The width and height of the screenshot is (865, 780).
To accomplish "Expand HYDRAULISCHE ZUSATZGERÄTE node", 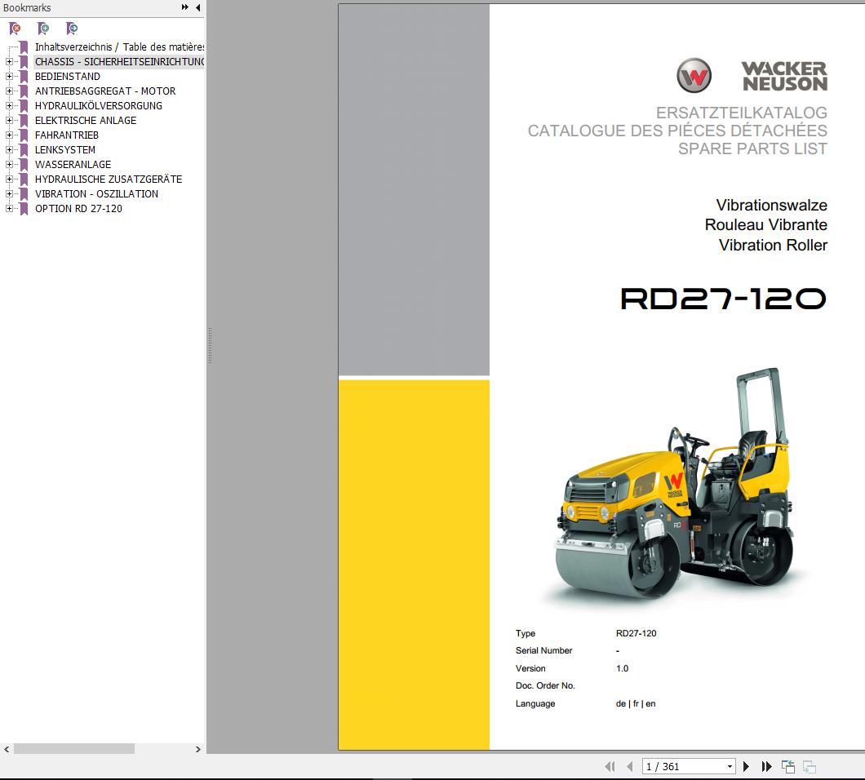I will tap(9, 179).
